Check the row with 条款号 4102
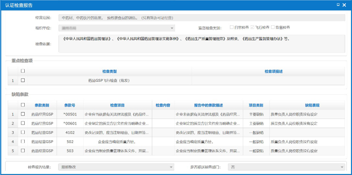The width and height of the screenshot is (352, 175). 23,132
